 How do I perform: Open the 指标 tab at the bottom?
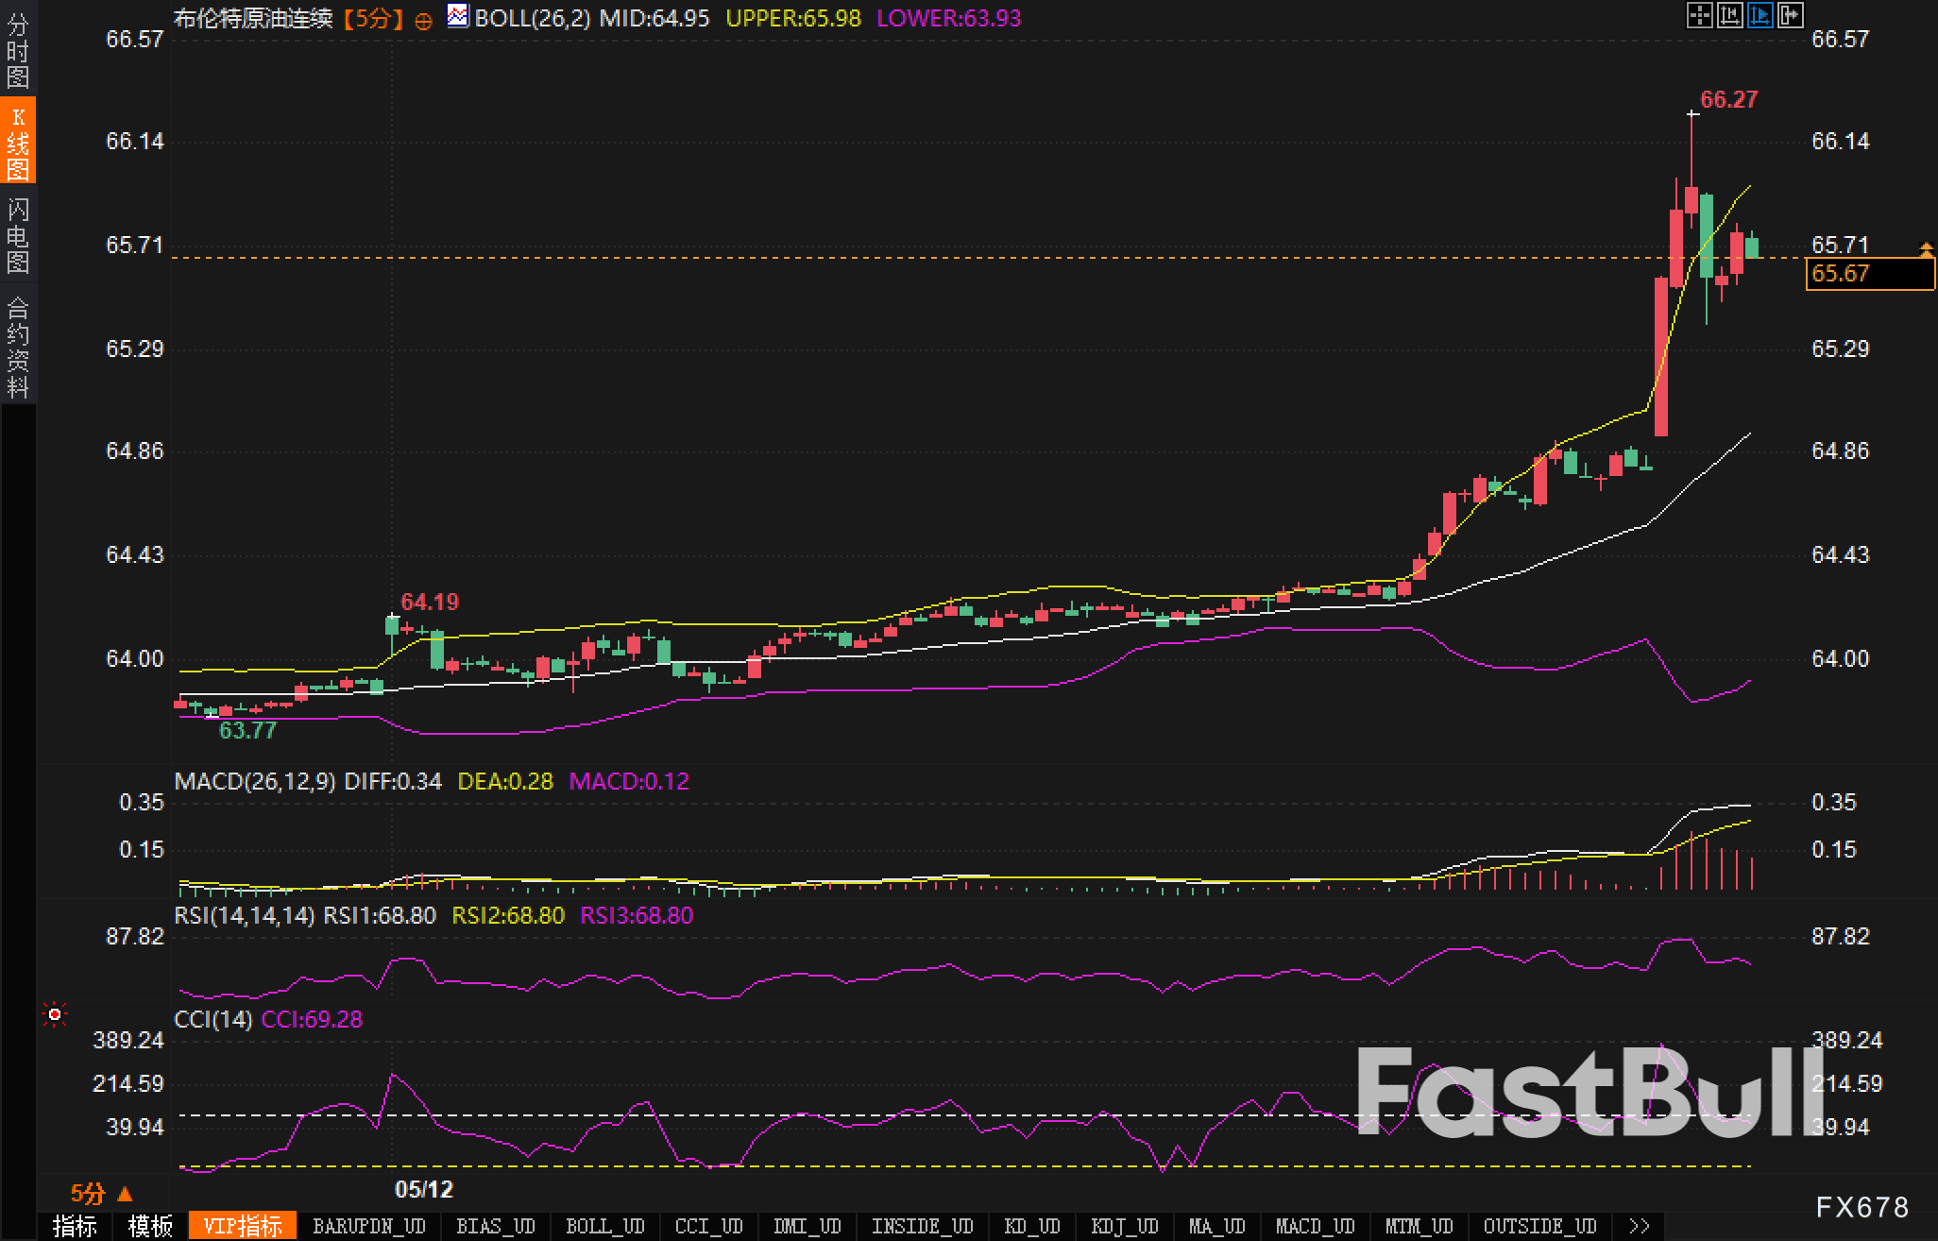pos(75,1226)
